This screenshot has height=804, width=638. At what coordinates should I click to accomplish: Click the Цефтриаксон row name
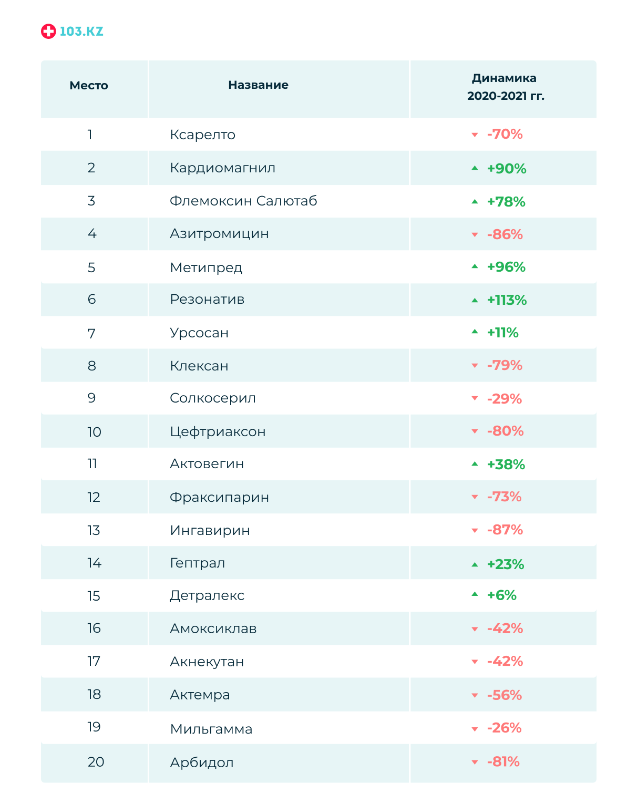[x=218, y=431]
